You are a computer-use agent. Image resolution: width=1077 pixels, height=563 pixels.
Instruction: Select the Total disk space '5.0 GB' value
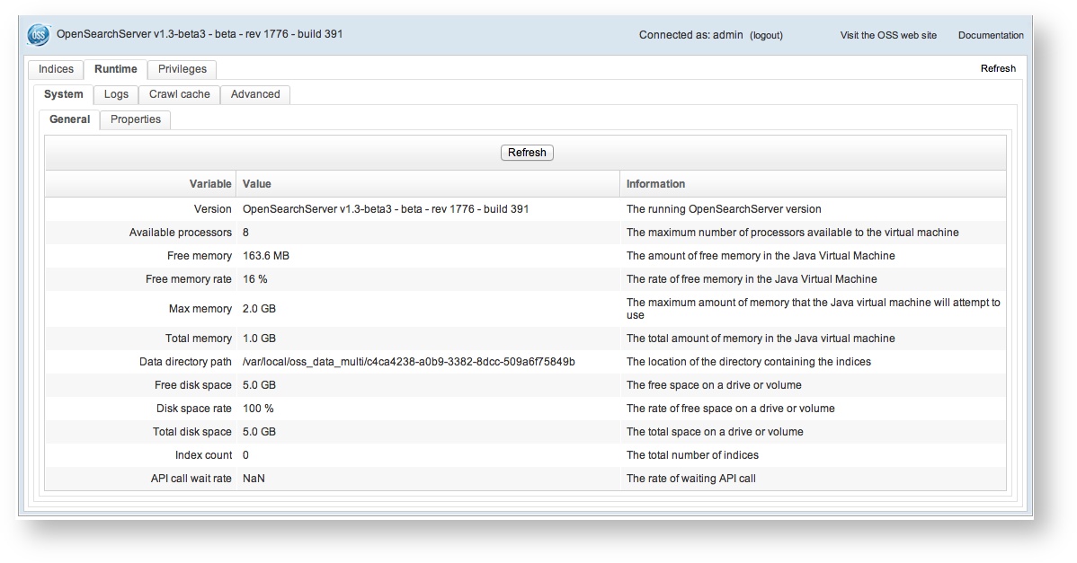(x=259, y=431)
